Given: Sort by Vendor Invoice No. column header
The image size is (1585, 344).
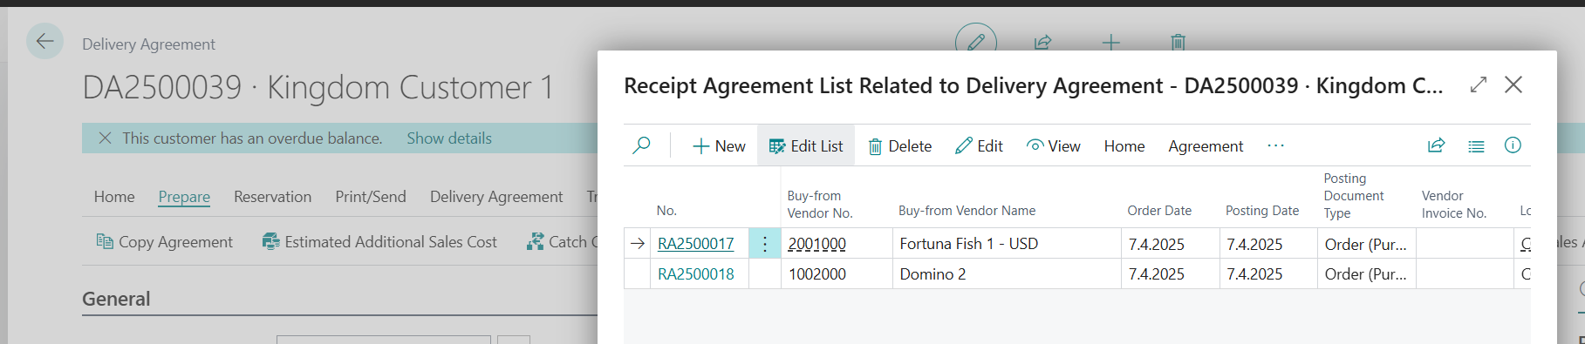Looking at the screenshot, I should pyautogui.click(x=1453, y=205).
